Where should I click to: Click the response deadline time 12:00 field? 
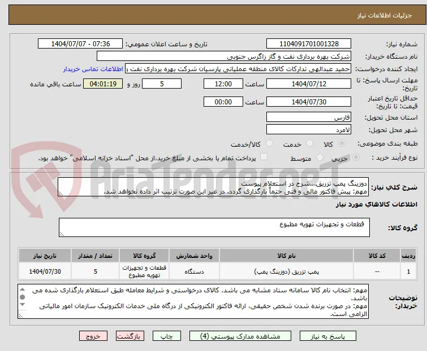pos(223,84)
